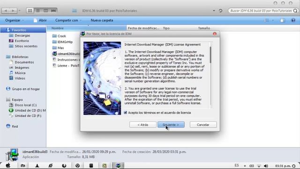This screenshot has width=300, height=169.
Task: Close the IDM license dialog
Action: (x=215, y=34)
